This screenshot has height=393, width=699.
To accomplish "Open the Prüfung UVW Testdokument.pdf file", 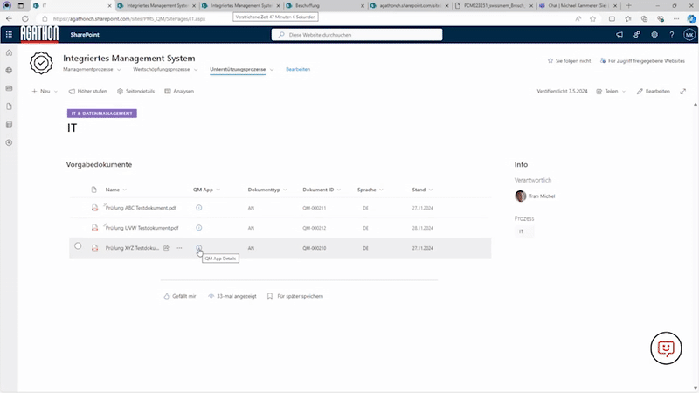I will pyautogui.click(x=141, y=228).
